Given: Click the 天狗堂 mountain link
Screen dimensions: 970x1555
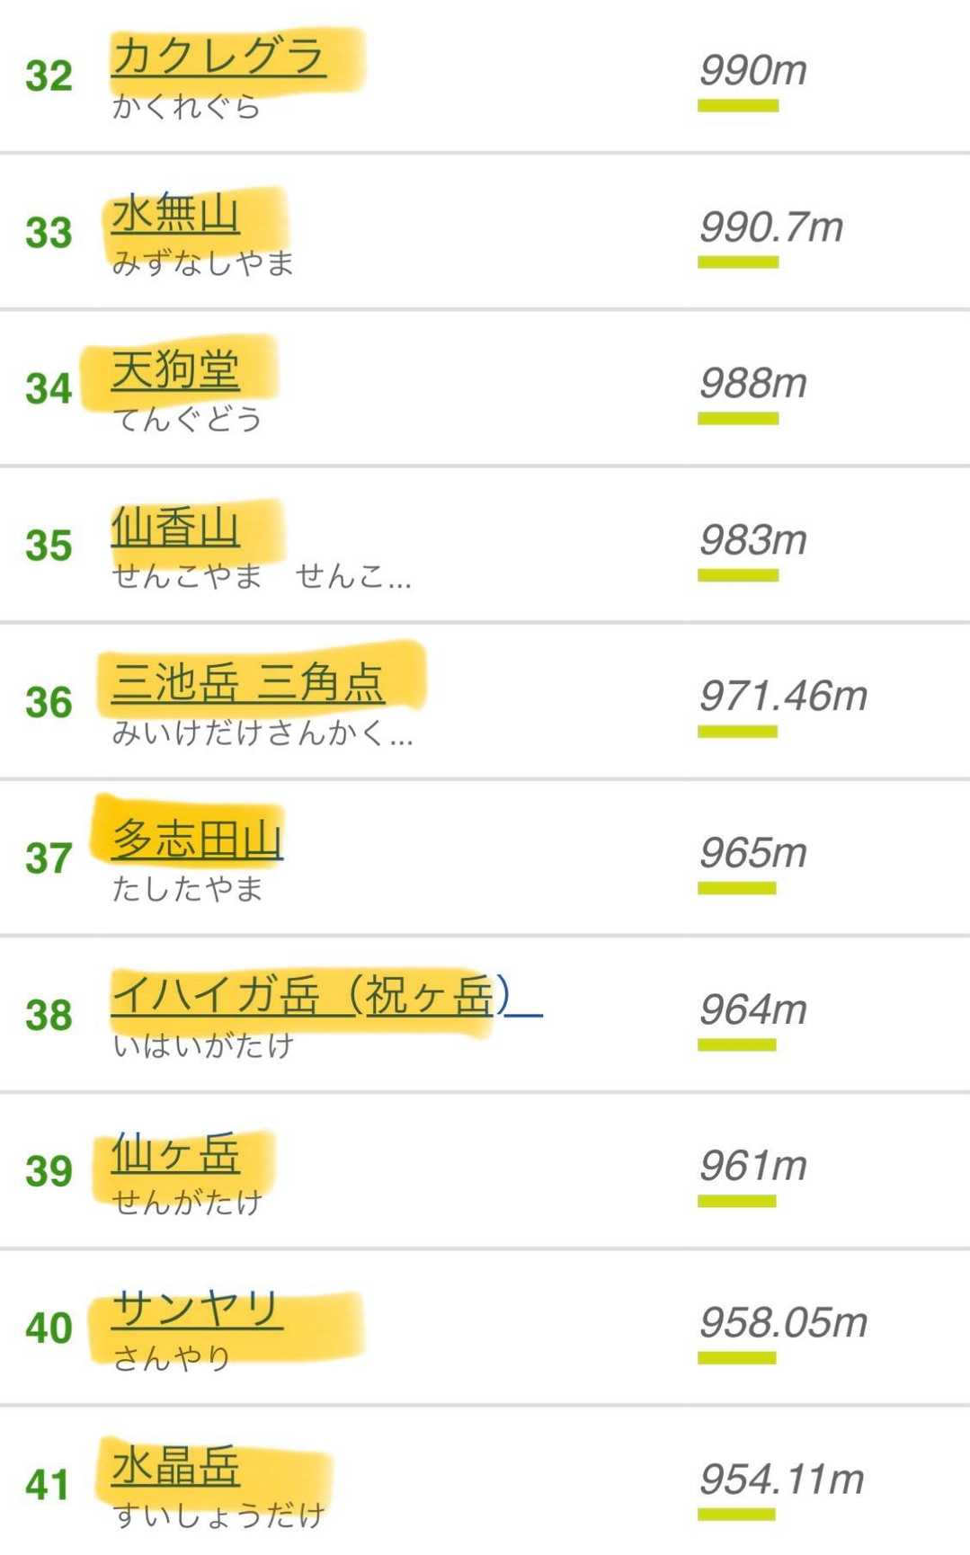Looking at the screenshot, I should 175,370.
